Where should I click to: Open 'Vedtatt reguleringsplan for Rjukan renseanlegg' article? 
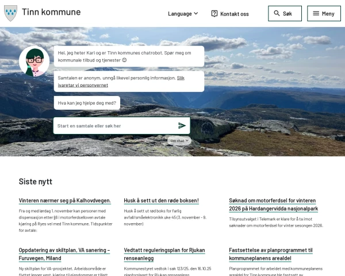[164, 254]
